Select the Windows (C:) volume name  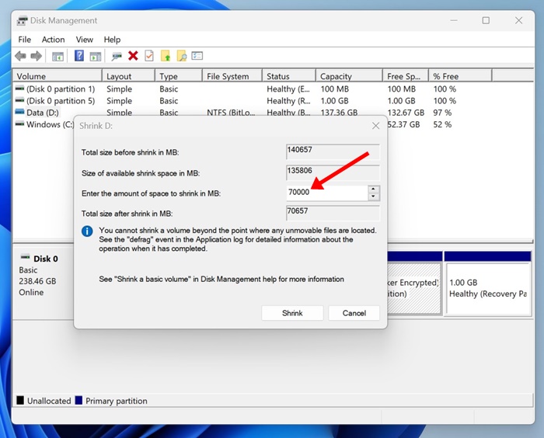(x=50, y=124)
